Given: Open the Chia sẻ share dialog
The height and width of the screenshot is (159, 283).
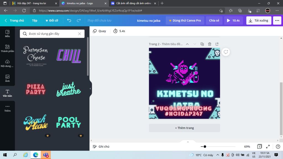Looking at the screenshot, I should pyautogui.click(x=214, y=20).
